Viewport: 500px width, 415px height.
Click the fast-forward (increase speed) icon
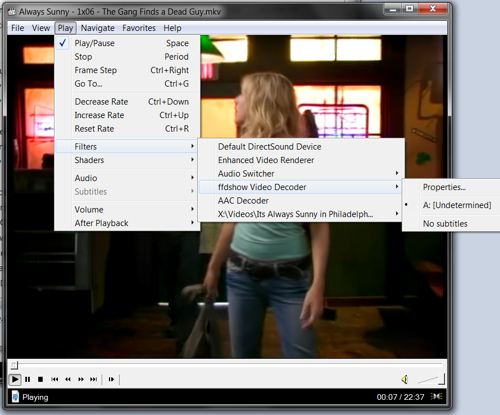[81, 380]
